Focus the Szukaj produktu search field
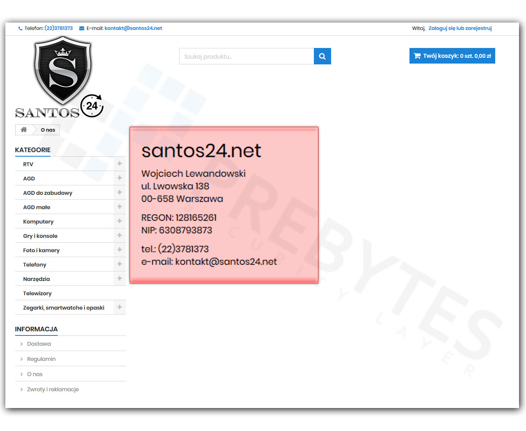The image size is (526, 431). click(247, 56)
